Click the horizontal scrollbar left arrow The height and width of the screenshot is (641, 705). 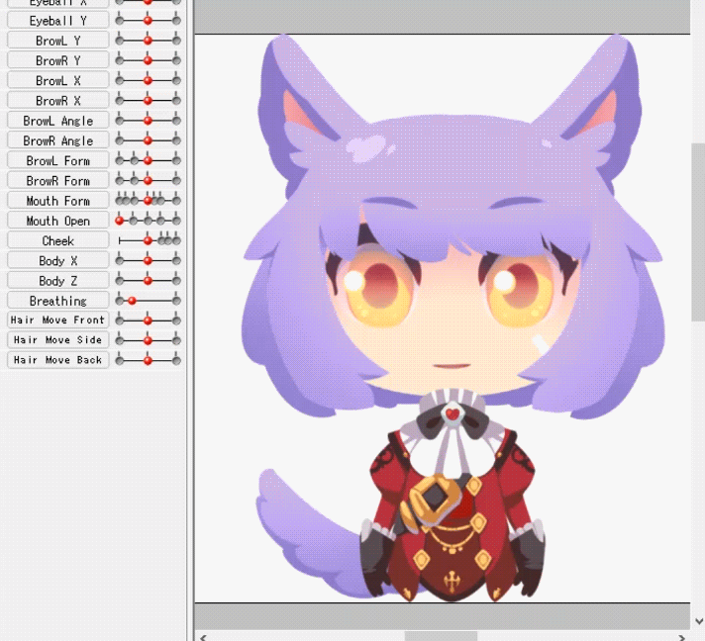pyautogui.click(x=202, y=637)
